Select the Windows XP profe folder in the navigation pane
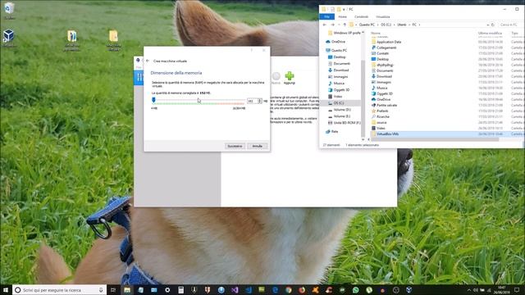The image size is (525, 295). click(x=347, y=33)
